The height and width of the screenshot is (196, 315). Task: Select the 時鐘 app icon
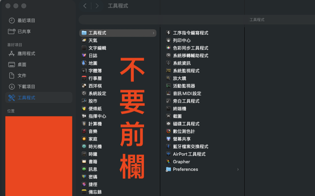84,154
